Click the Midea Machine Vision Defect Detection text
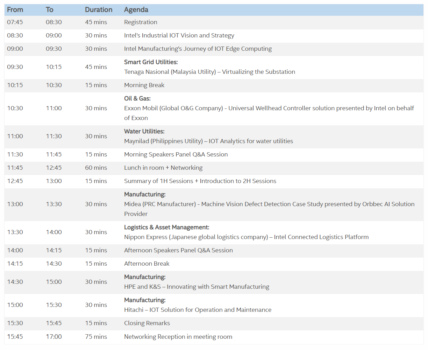Viewport: 428px width, 350px height. (269, 209)
